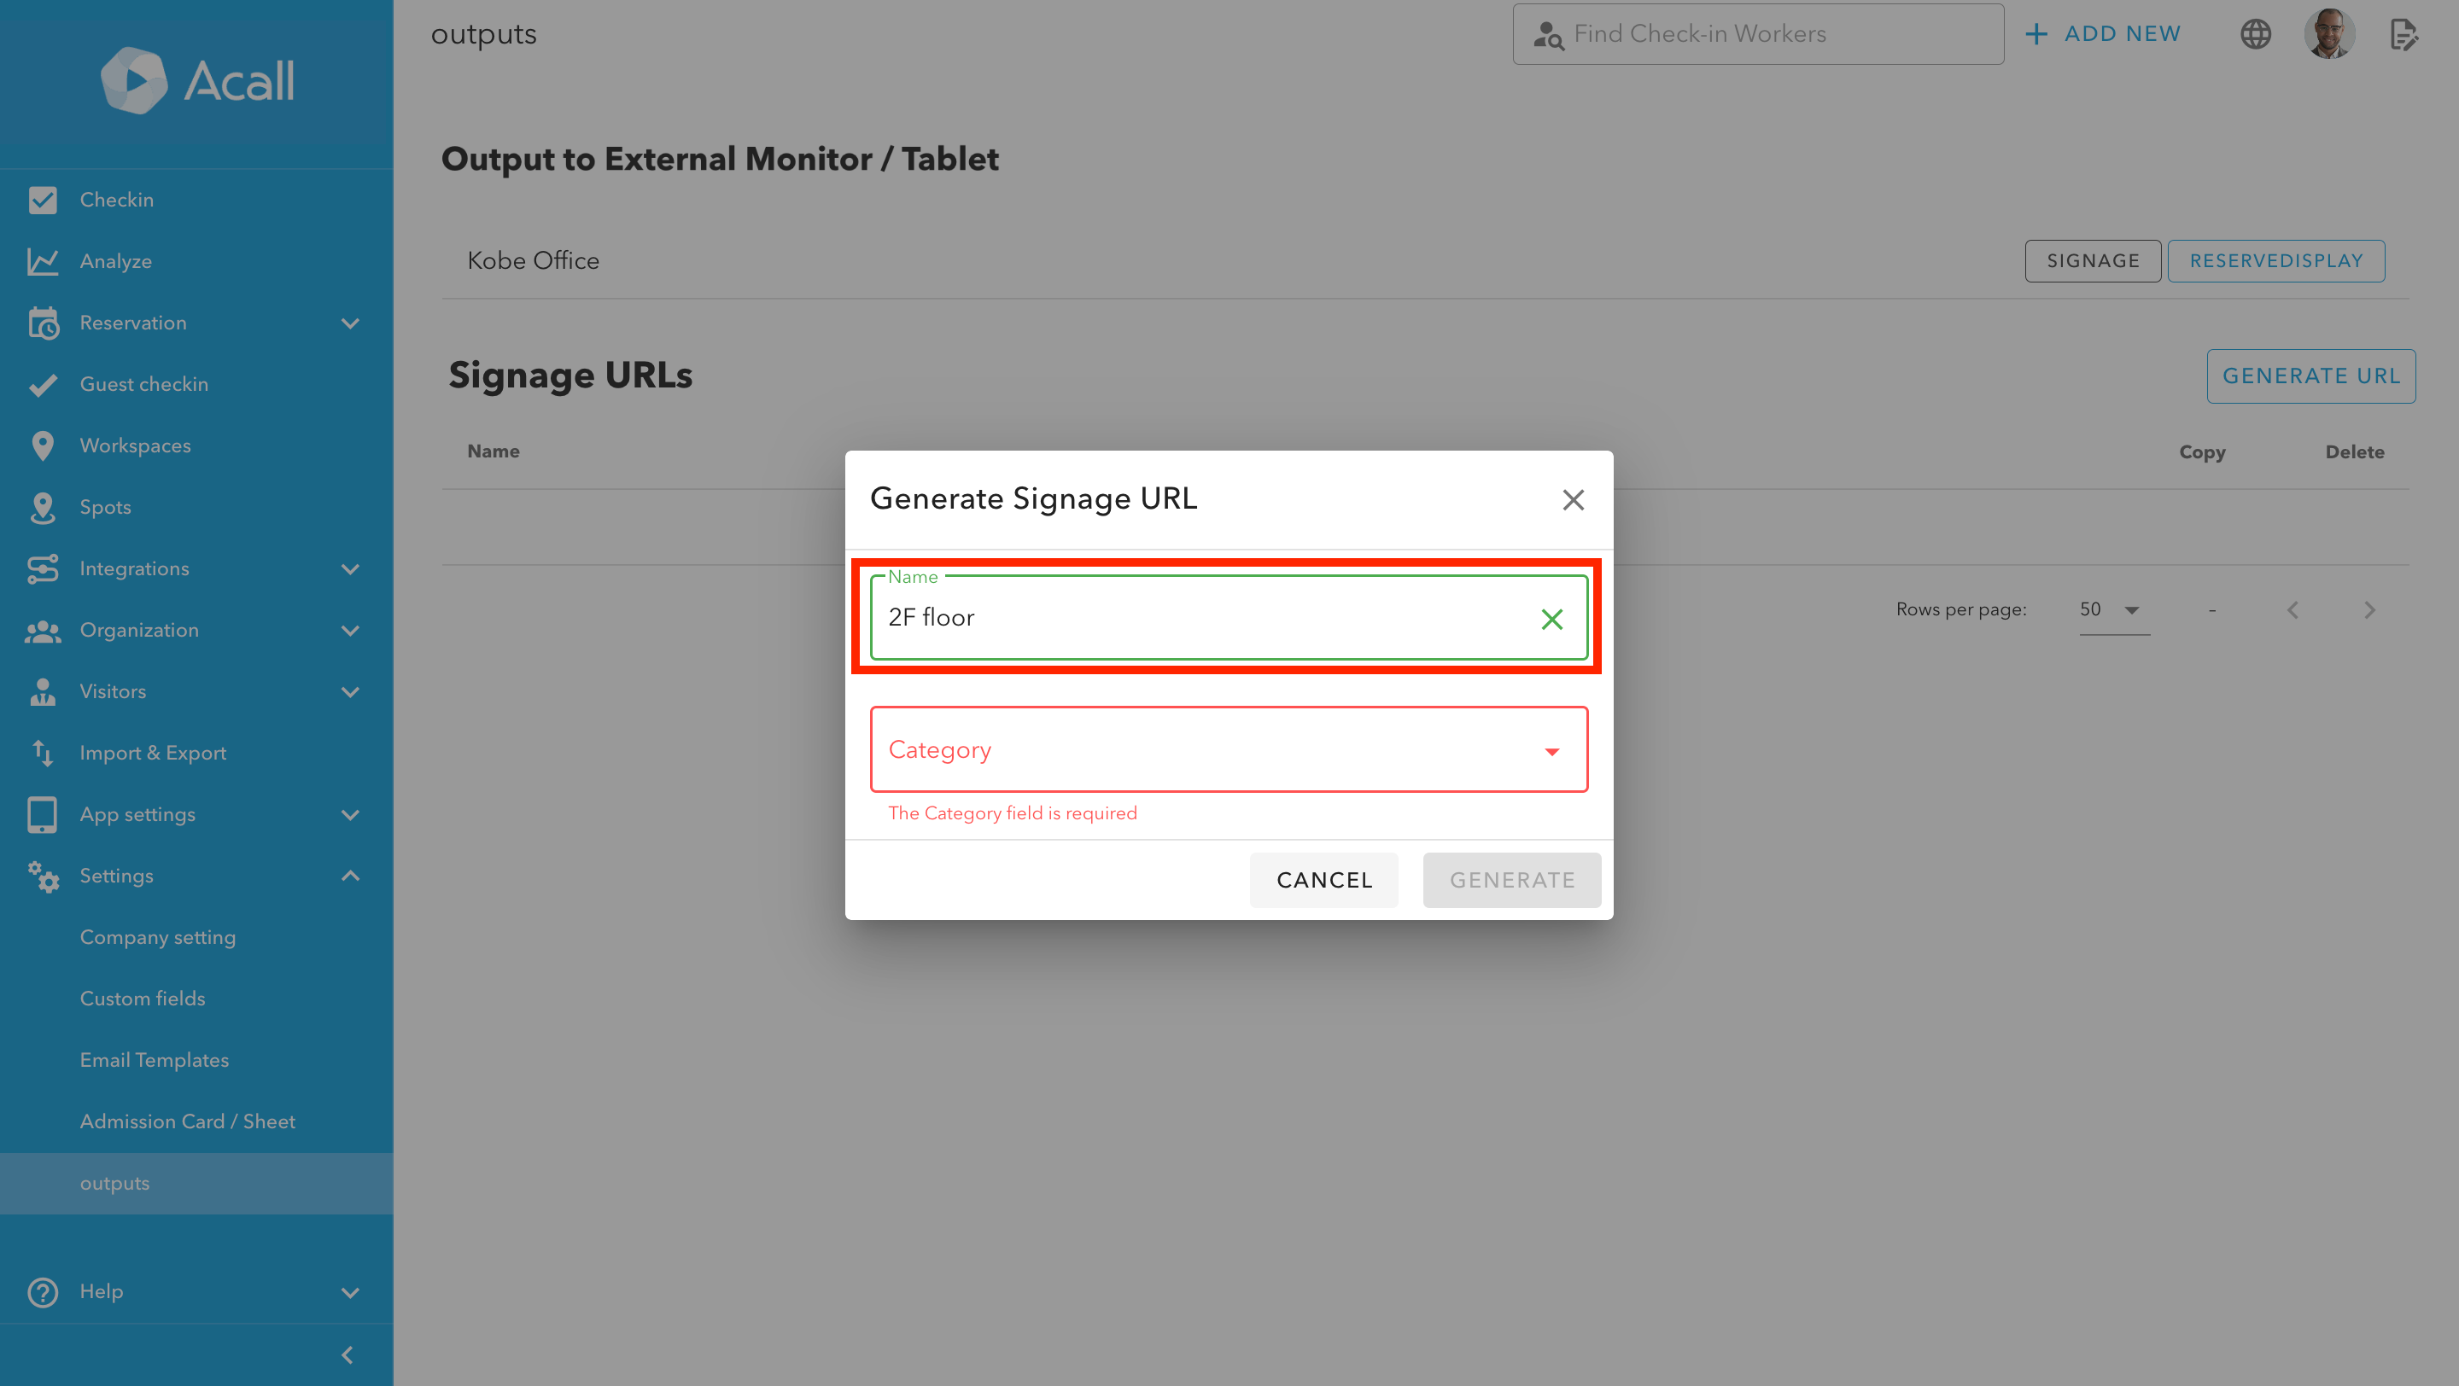Image resolution: width=2459 pixels, height=1386 pixels.
Task: Open Checkin from the sidebar
Action: coord(116,200)
